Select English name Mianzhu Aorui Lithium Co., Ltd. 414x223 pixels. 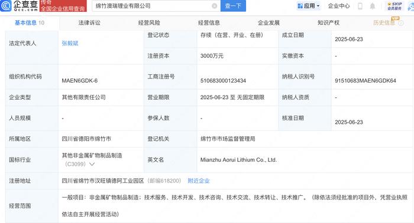coord(238,160)
